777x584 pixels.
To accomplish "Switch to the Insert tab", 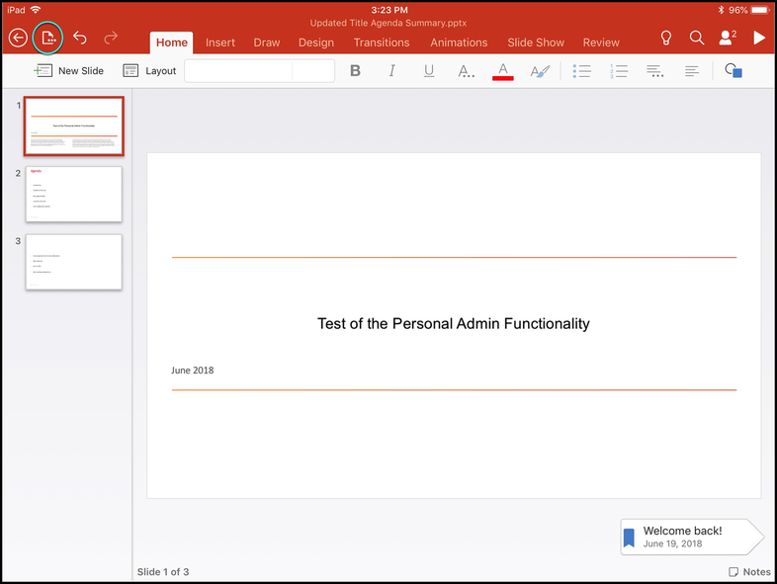I will pyautogui.click(x=219, y=42).
